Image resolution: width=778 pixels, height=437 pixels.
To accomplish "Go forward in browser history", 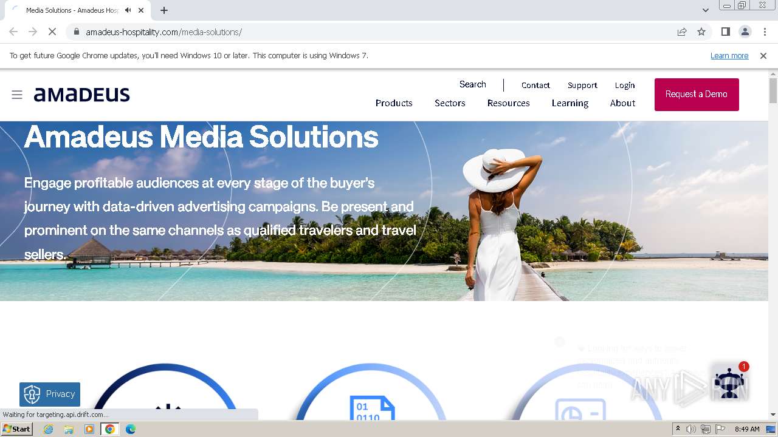I will tap(33, 32).
